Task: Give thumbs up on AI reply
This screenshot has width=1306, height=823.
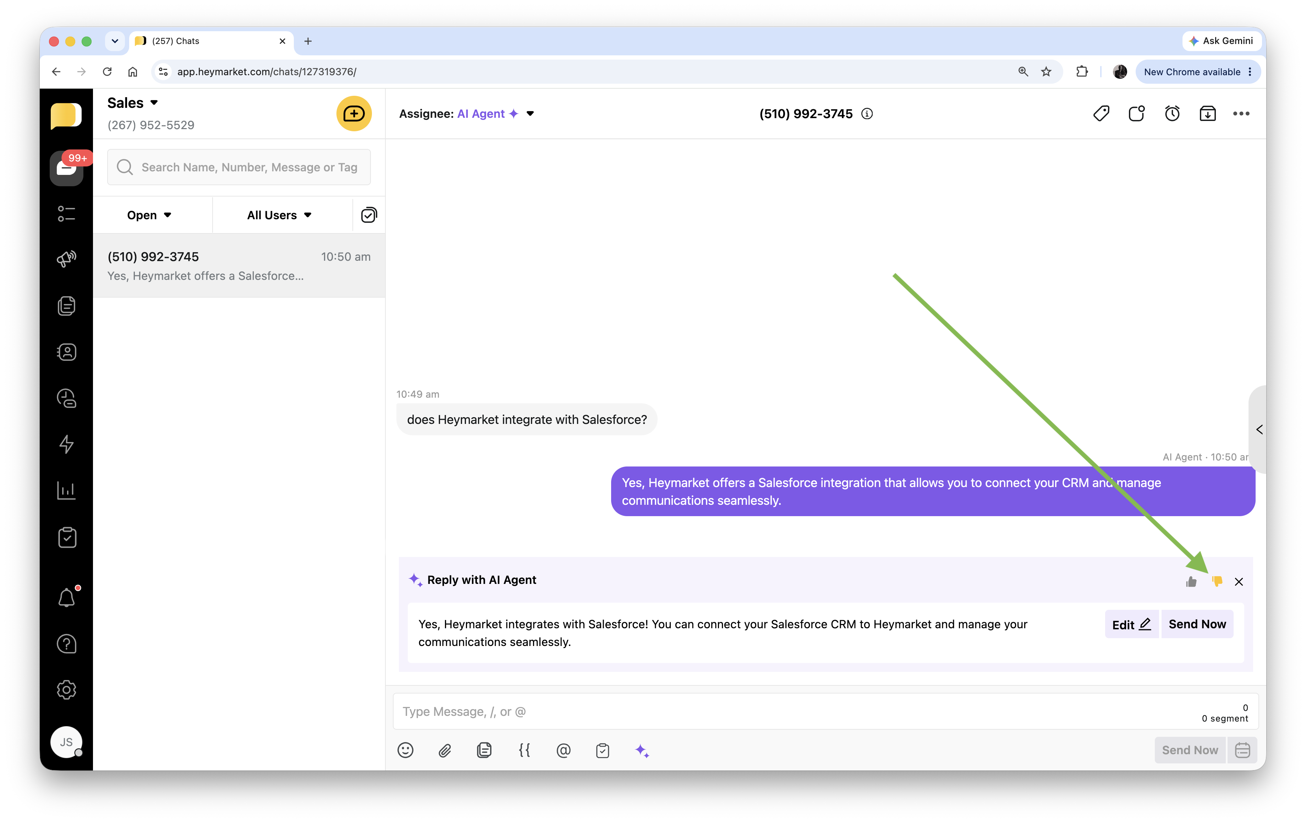Action: point(1191,582)
